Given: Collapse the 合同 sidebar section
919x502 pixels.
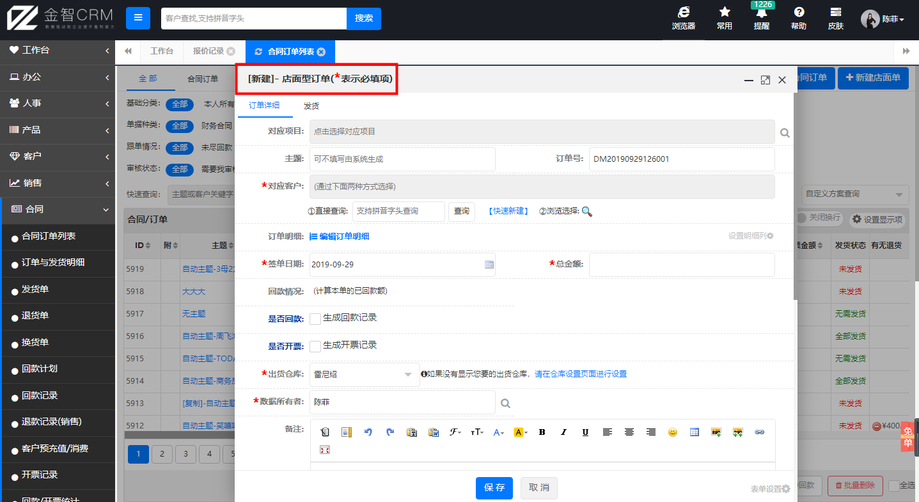Looking at the screenshot, I should [58, 209].
